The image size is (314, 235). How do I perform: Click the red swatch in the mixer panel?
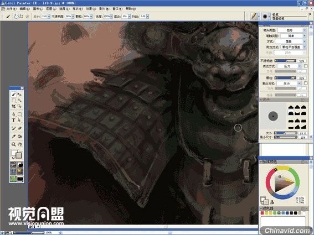[262, 213]
